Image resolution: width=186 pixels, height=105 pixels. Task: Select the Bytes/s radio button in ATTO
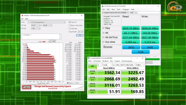click(68, 83)
